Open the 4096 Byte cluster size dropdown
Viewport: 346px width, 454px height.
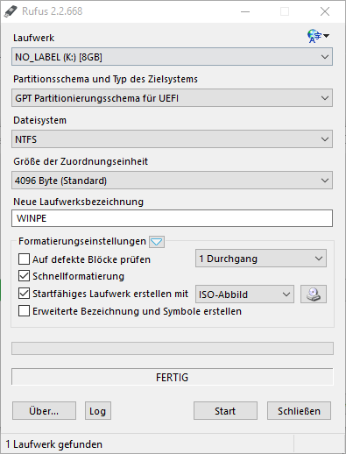(172, 181)
